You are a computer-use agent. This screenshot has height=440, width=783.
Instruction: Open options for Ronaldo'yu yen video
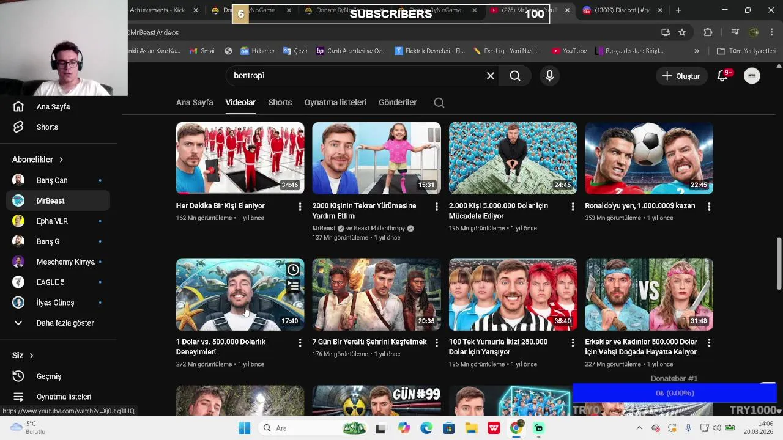[x=709, y=207]
